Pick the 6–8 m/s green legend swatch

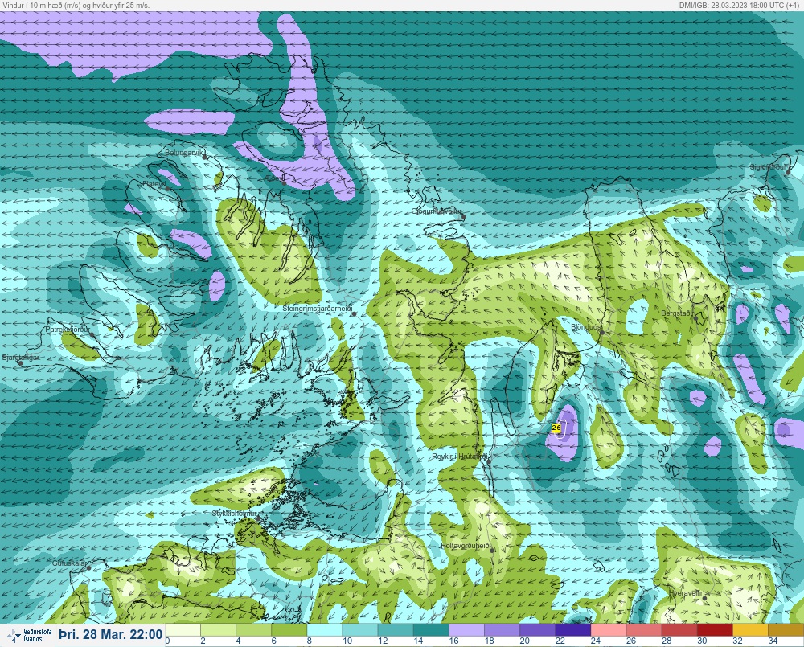[x=289, y=629]
